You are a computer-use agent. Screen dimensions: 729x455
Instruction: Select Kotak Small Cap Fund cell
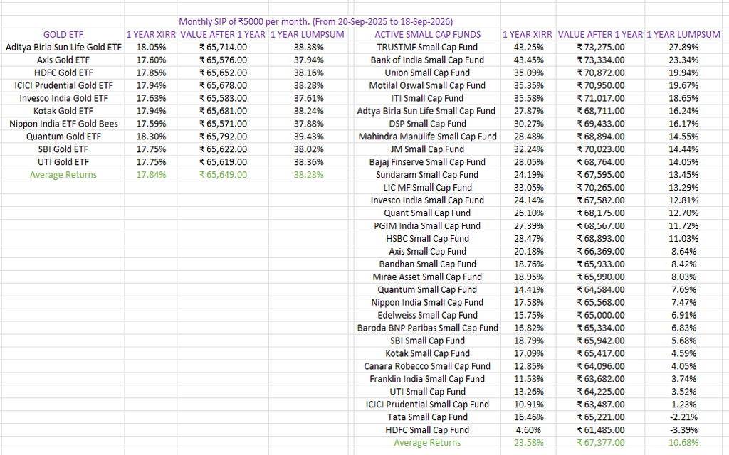pos(427,354)
